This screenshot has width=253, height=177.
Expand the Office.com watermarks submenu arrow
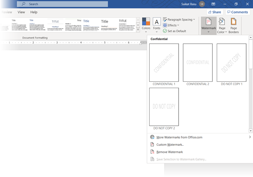click(250, 137)
